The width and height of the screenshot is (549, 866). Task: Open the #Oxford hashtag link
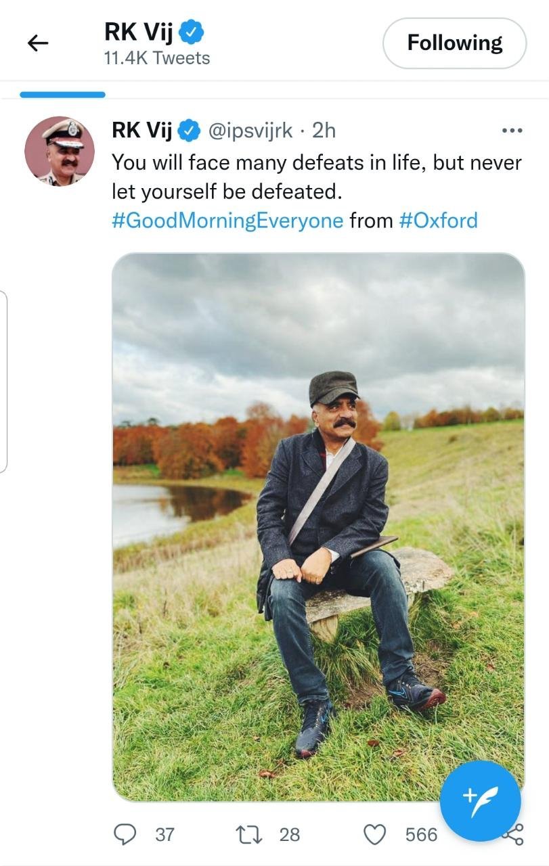[x=438, y=221]
